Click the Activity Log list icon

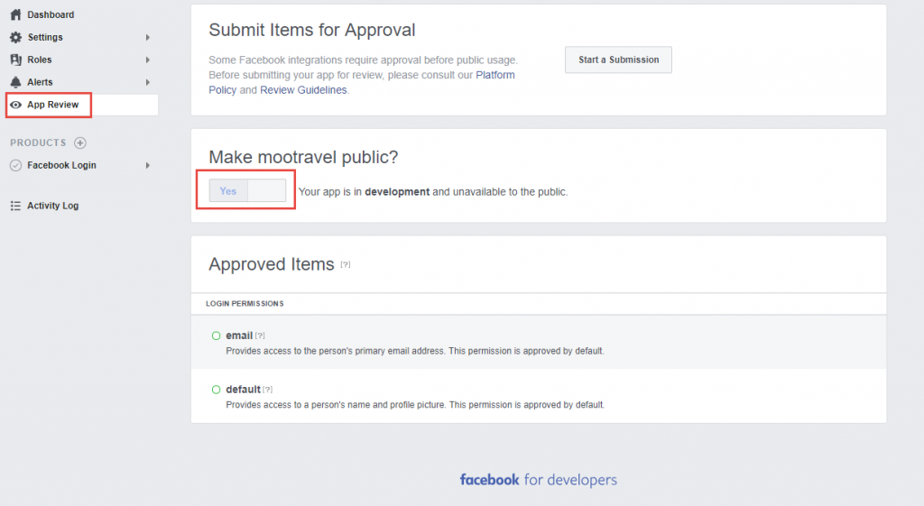pyautogui.click(x=16, y=206)
